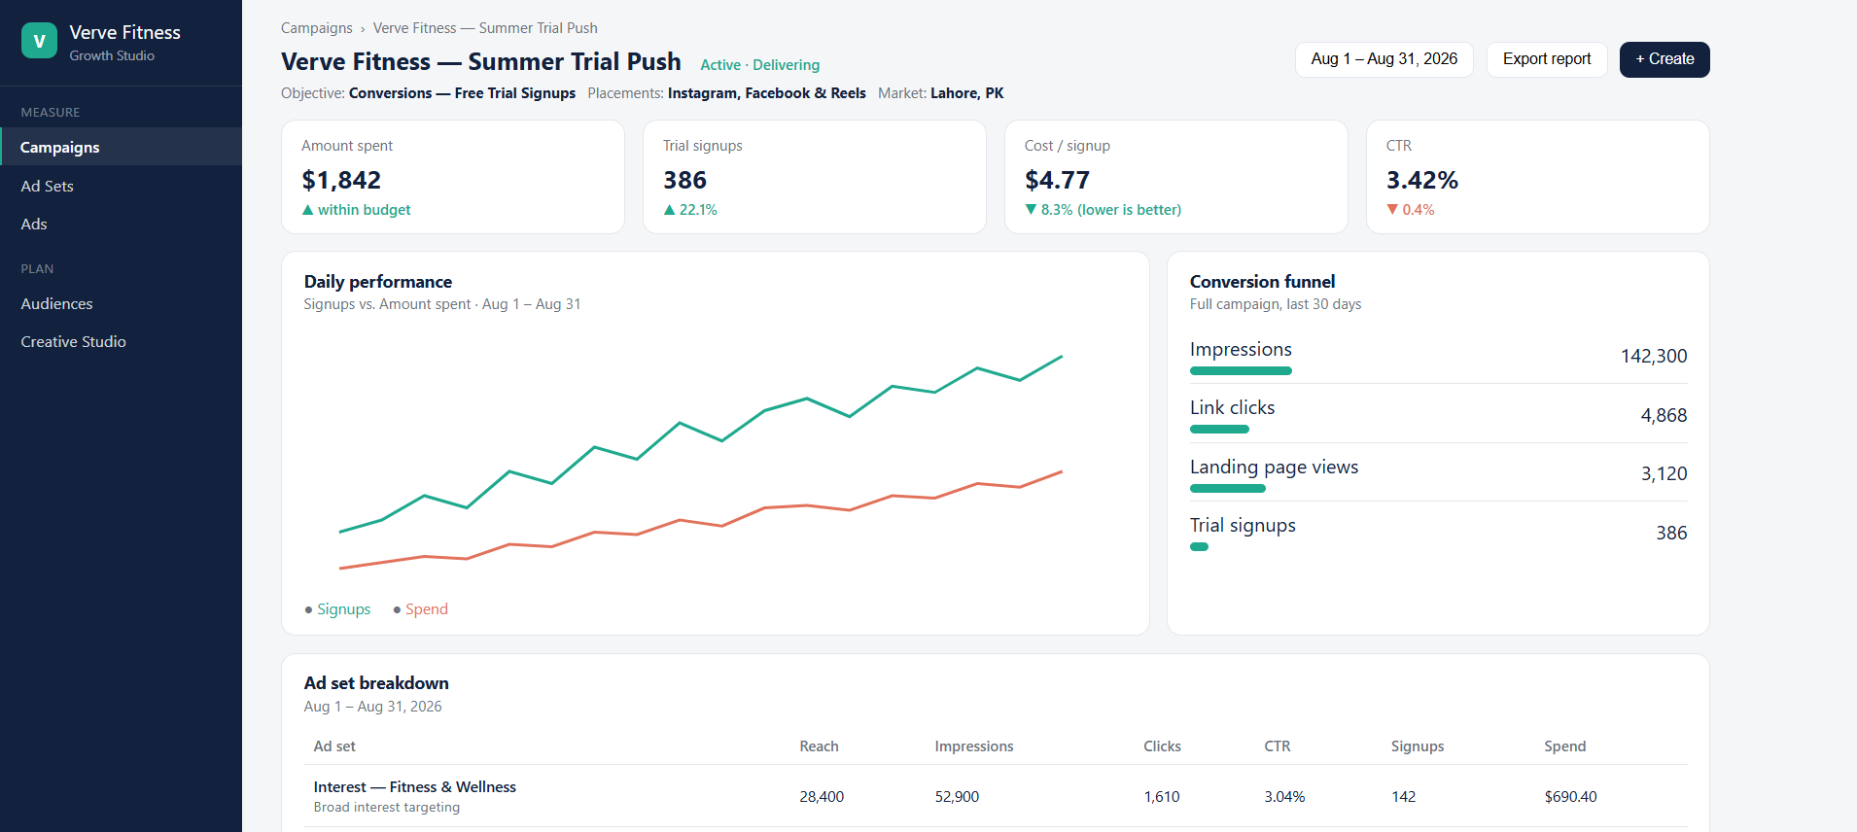Sort table by Spend column header
The height and width of the screenshot is (832, 1857).
point(1564,746)
